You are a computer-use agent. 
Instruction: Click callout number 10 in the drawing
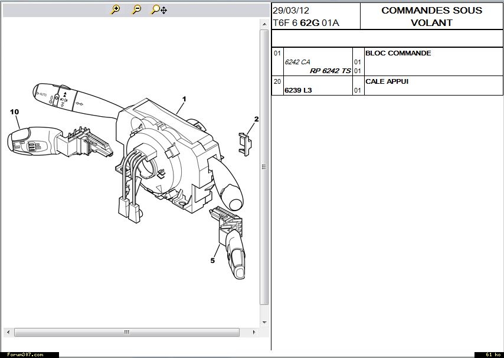pos(14,111)
